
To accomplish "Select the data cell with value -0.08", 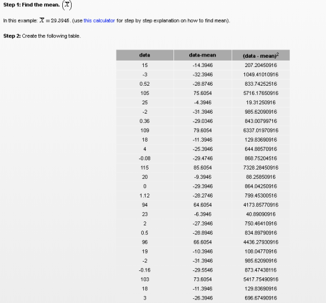I will pos(145,158).
